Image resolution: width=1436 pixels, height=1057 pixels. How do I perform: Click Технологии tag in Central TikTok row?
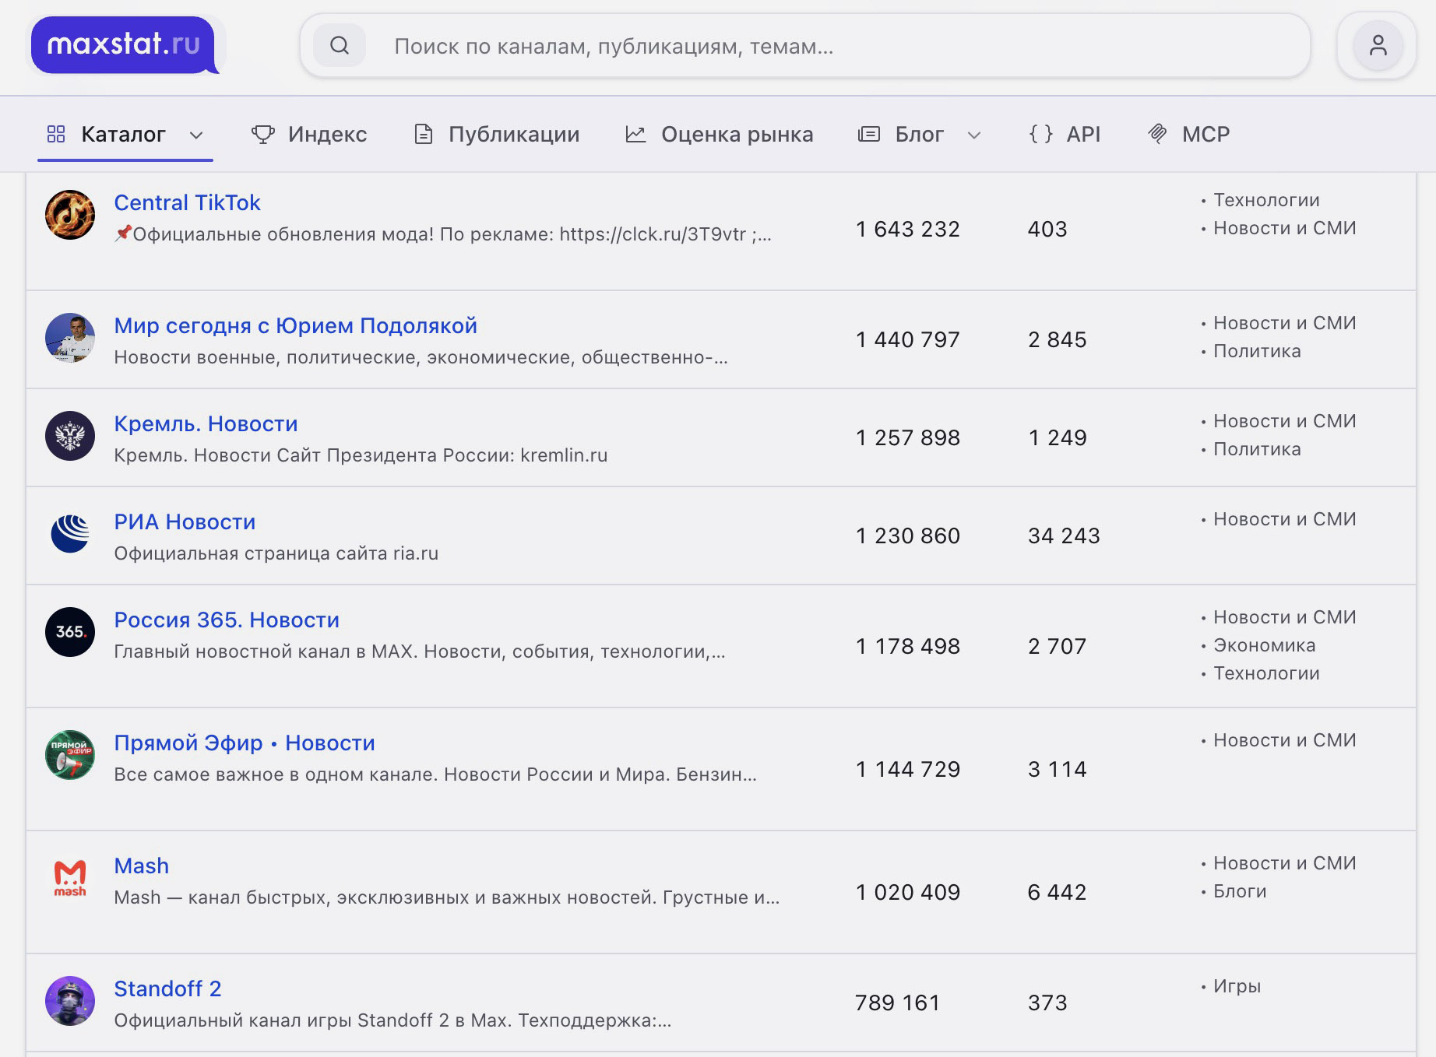coord(1266,200)
